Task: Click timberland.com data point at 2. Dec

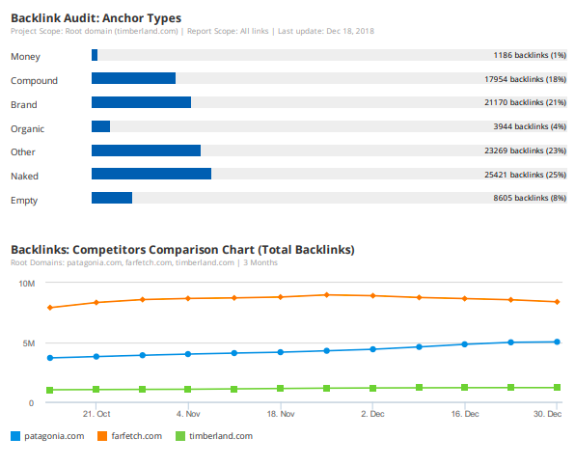Action: [x=373, y=389]
